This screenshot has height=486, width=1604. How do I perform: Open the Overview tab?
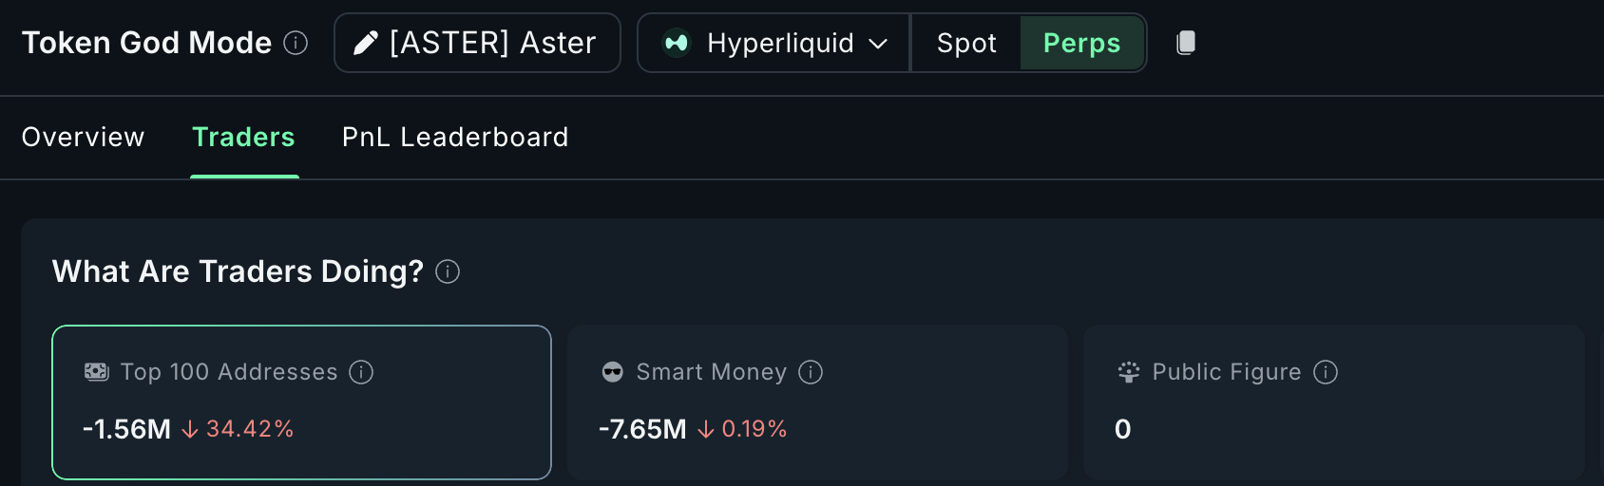pos(83,138)
